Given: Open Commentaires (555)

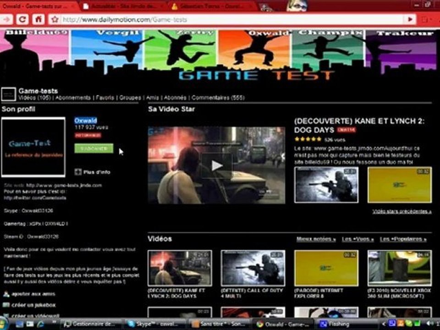Looking at the screenshot, I should (x=218, y=98).
